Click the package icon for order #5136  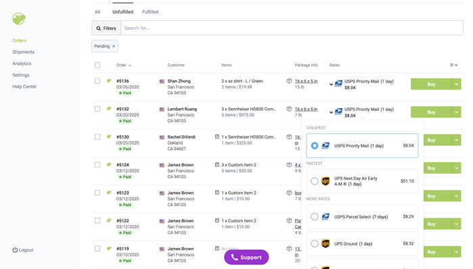[289, 80]
